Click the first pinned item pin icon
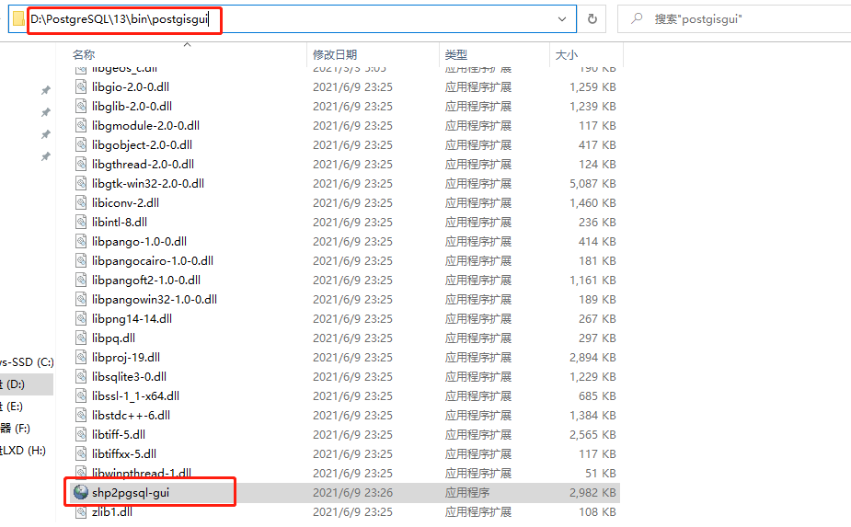This screenshot has width=851, height=527. [x=45, y=90]
